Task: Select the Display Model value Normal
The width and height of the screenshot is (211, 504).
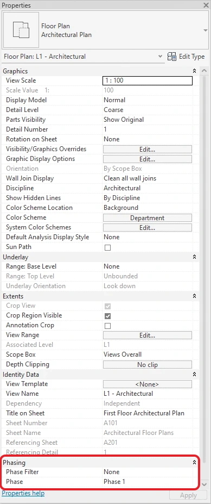Action: click(114, 100)
